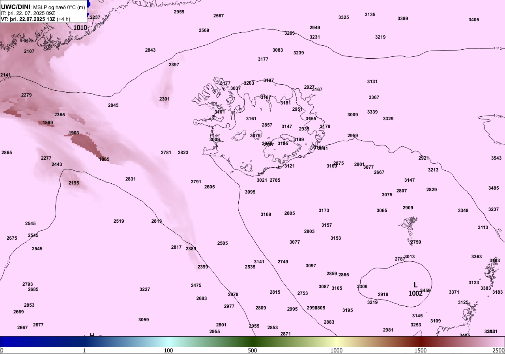Screen dimensions: 505x354
Task: Click the height value 3059
Action: (144, 320)
